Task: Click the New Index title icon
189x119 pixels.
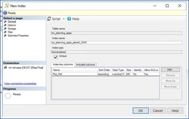Action: click(7, 6)
